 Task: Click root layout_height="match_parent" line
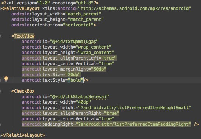tap(58, 19)
